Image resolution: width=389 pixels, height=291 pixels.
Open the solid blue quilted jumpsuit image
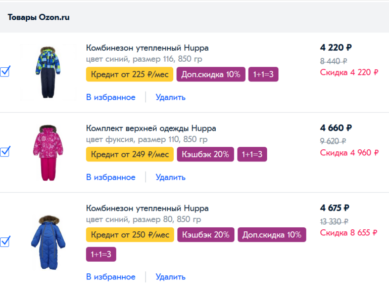[x=48, y=242]
